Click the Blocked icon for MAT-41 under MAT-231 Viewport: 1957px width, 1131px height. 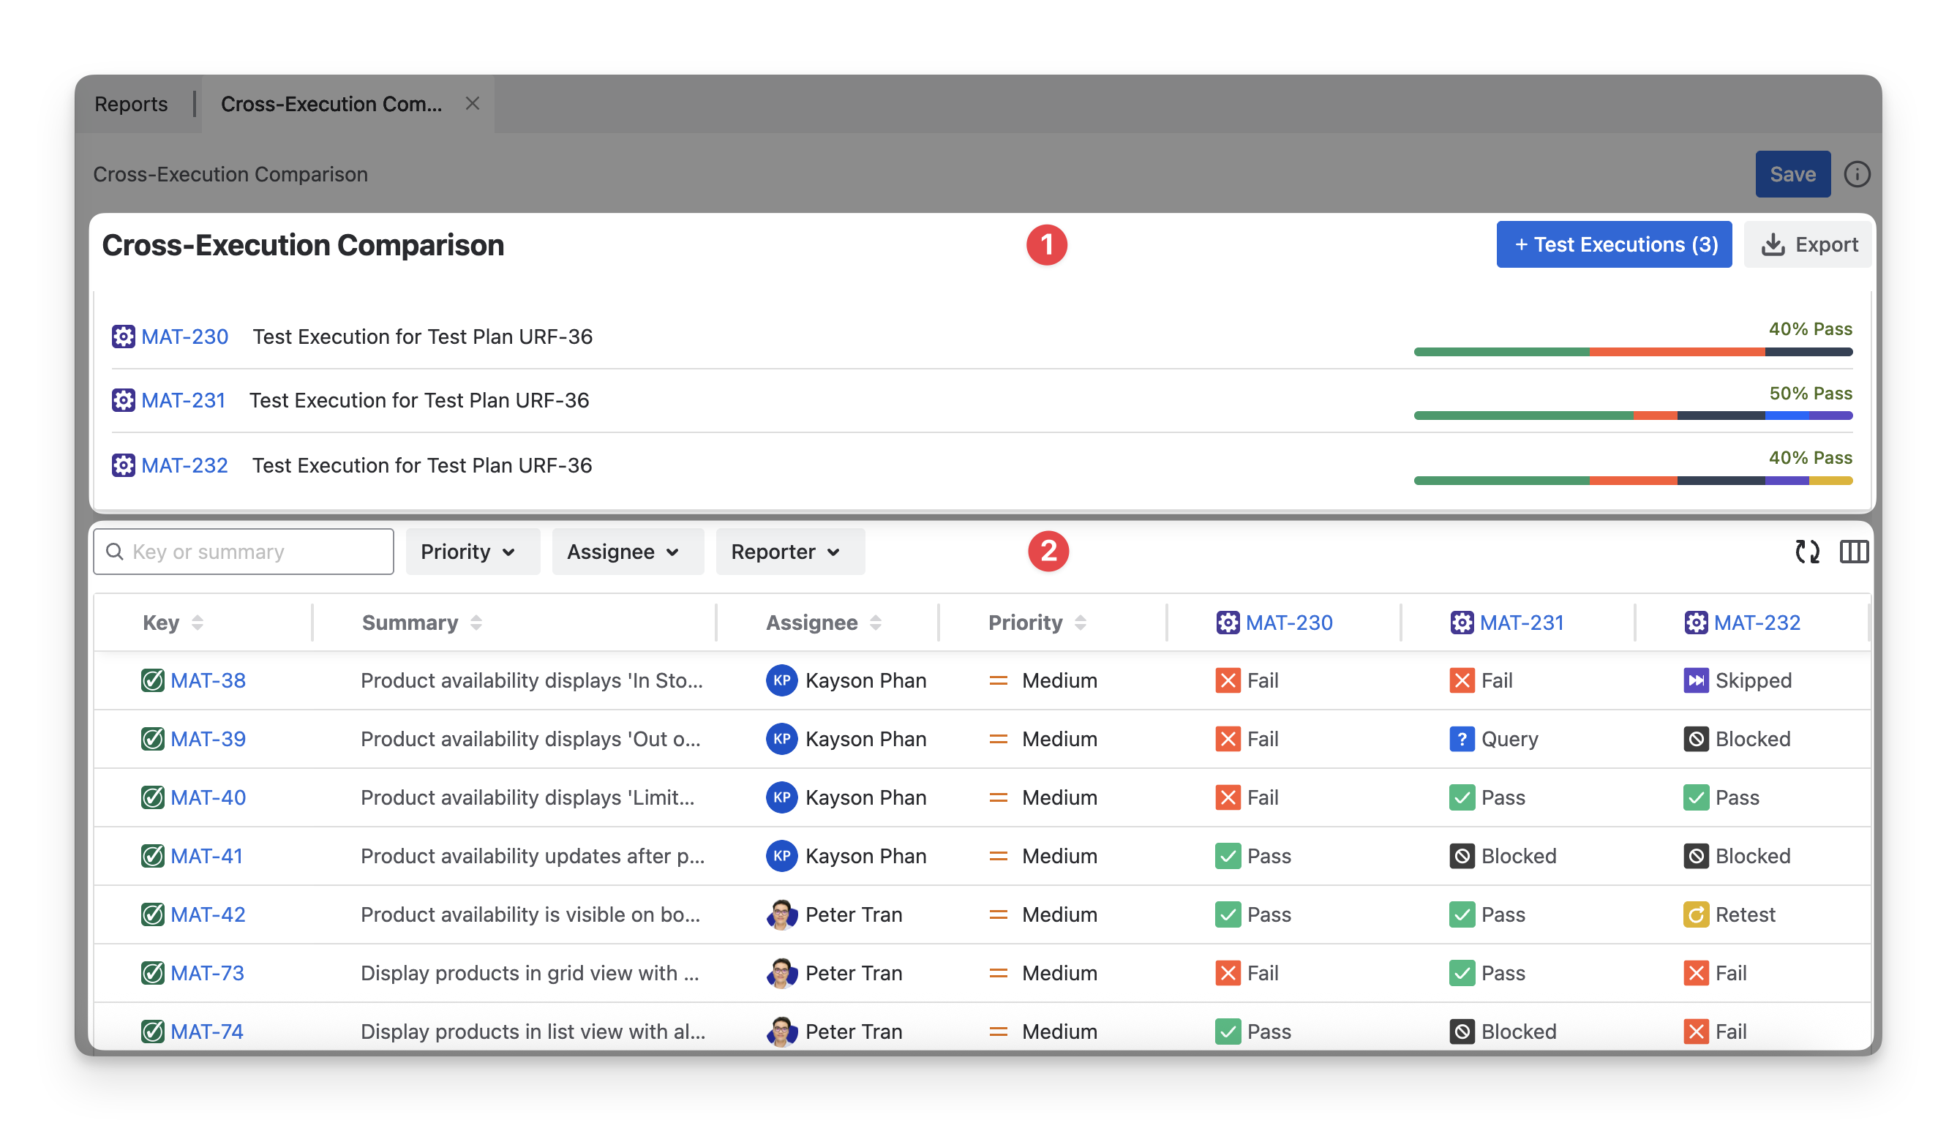pos(1462,856)
